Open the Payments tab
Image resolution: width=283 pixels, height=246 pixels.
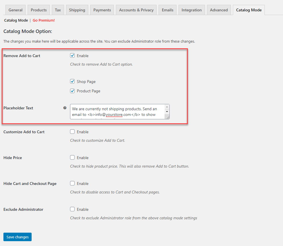pyautogui.click(x=102, y=10)
